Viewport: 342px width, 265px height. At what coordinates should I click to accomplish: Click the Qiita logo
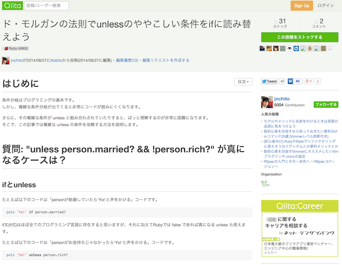click(x=13, y=6)
